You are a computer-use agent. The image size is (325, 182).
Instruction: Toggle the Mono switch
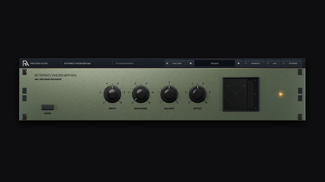pos(48,107)
